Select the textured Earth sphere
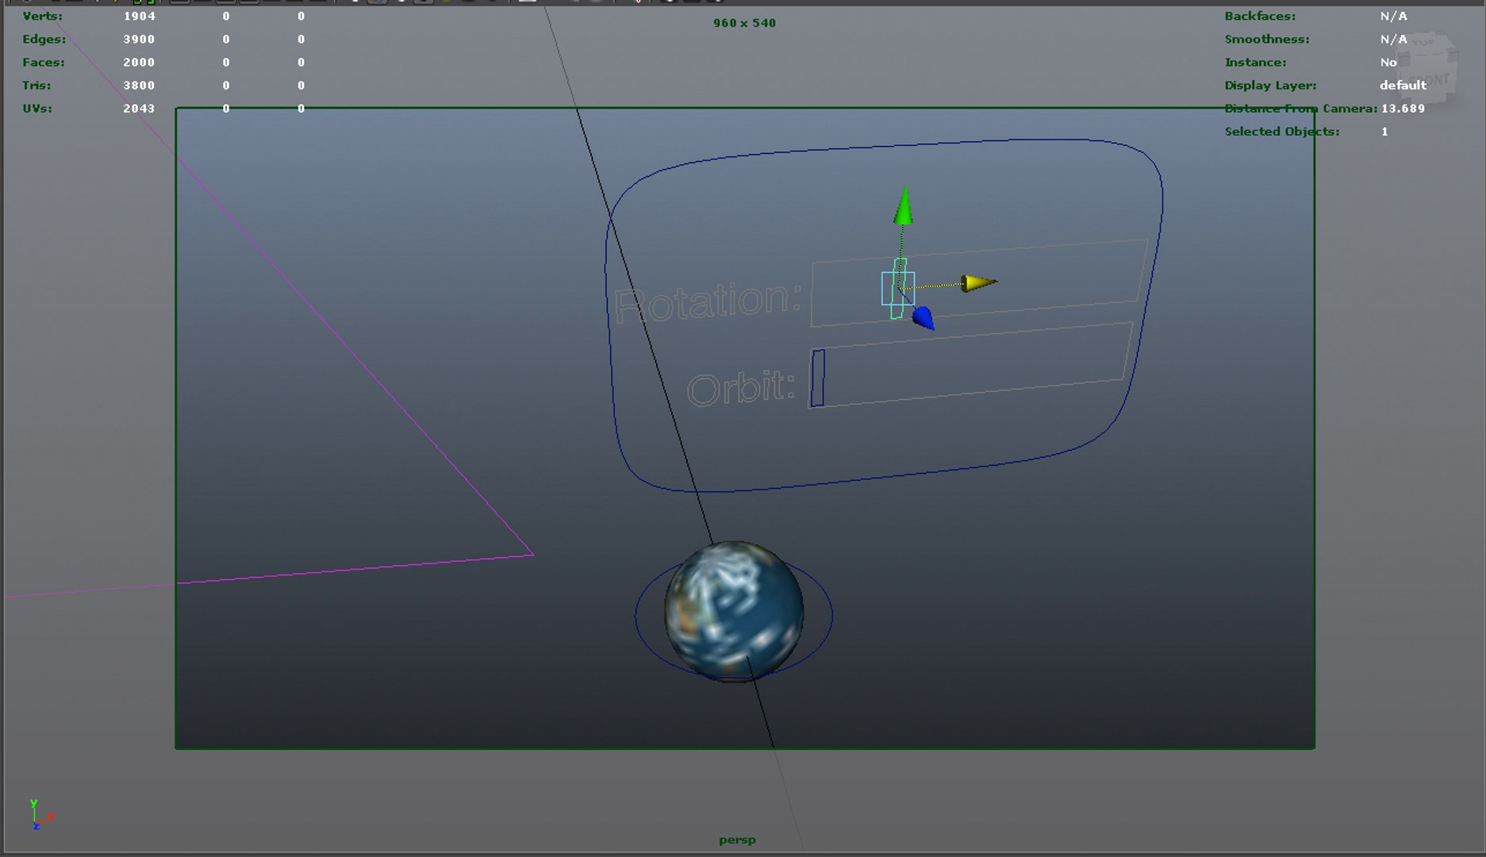Image resolution: width=1486 pixels, height=857 pixels. (734, 611)
